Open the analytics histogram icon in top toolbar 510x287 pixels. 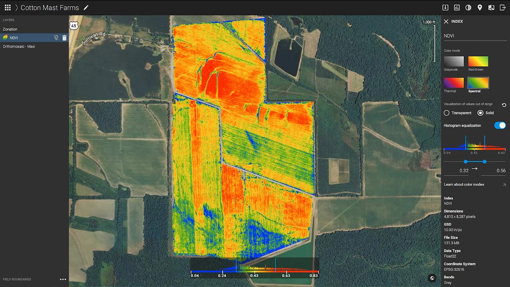[x=456, y=7]
